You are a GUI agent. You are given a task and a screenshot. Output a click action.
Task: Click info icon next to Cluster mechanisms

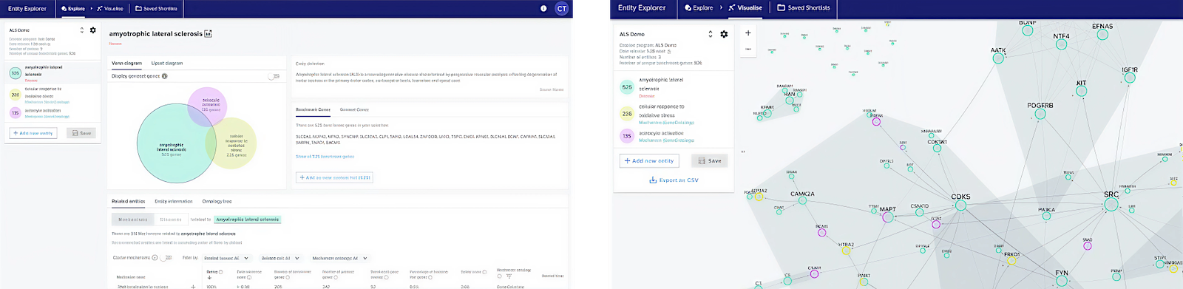[155, 258]
